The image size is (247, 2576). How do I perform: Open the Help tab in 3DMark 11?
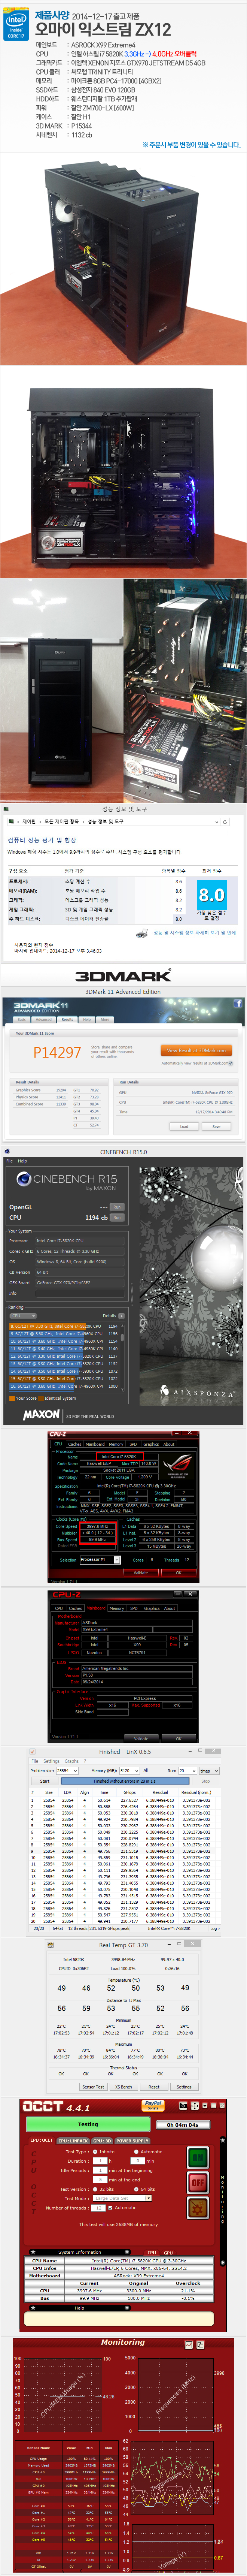(87, 1020)
